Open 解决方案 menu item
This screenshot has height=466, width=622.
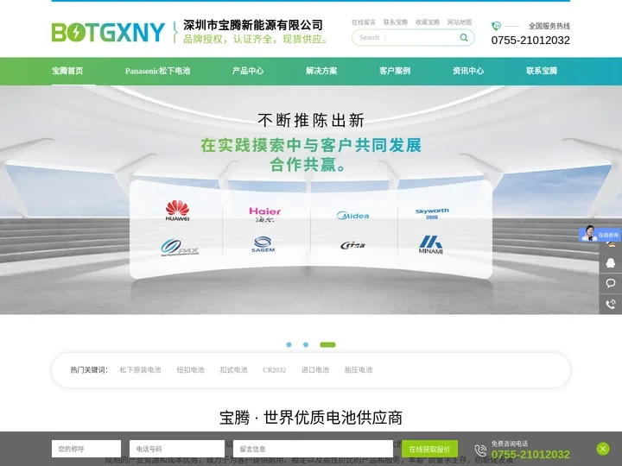(x=321, y=71)
